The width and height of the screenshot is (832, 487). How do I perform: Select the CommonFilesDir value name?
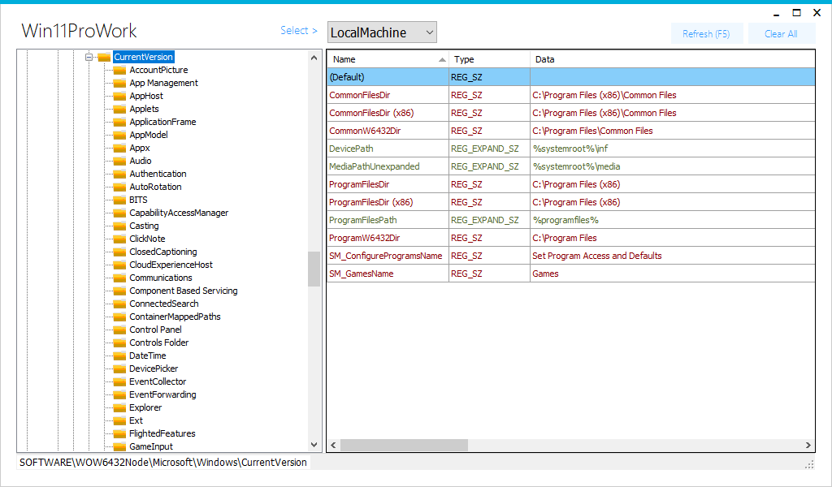click(359, 95)
